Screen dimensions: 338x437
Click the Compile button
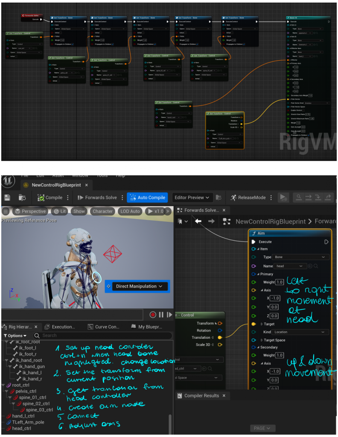tap(50, 198)
